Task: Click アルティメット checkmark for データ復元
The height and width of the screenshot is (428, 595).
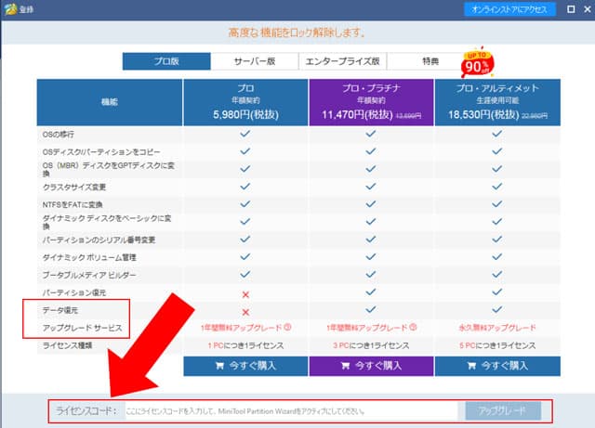Action: click(497, 309)
